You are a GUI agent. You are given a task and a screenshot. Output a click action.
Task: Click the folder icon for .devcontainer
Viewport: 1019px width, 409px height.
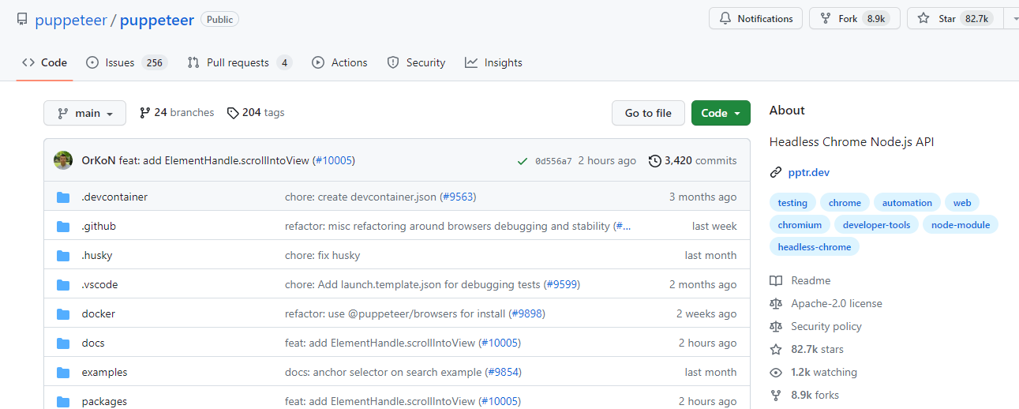(63, 197)
